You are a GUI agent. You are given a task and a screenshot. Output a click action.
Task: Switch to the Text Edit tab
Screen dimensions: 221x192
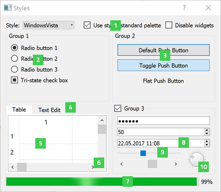49,110
